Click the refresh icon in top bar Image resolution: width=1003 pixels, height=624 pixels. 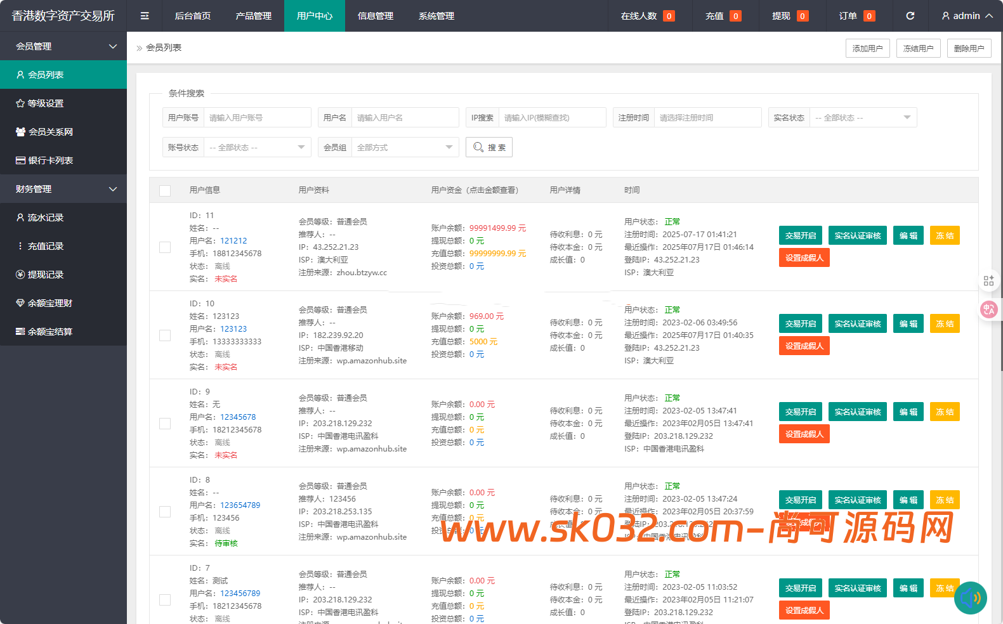(910, 16)
